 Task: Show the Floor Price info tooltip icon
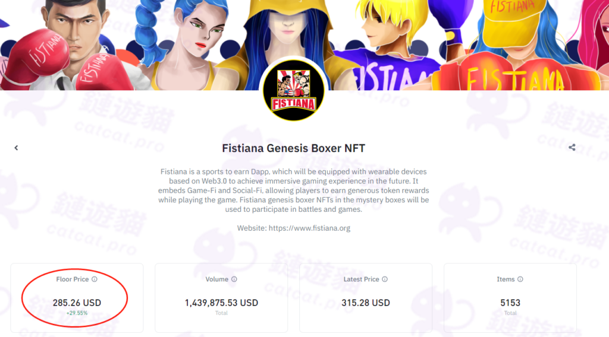coord(95,279)
